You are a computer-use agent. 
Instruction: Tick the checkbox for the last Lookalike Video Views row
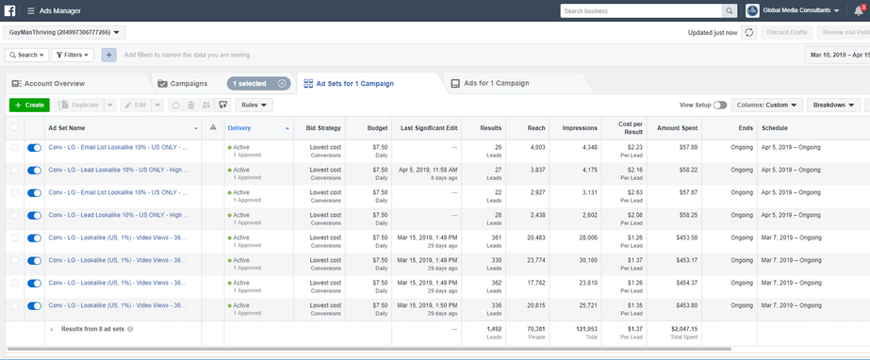14,305
